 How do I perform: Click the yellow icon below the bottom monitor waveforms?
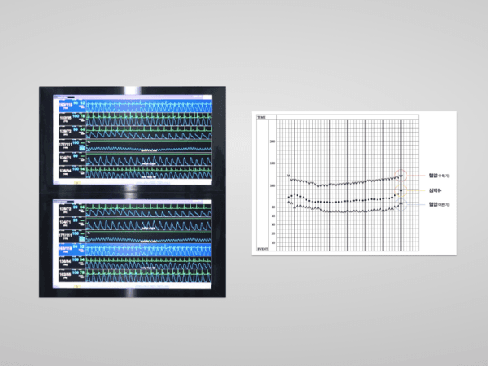[76, 285]
